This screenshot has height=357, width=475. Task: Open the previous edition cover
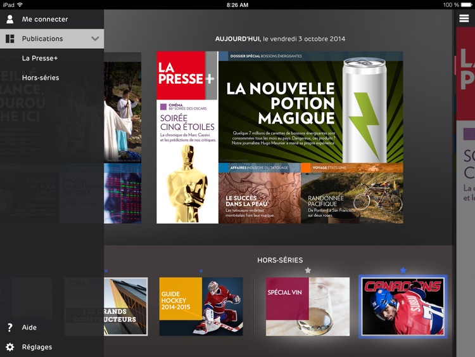point(122,138)
